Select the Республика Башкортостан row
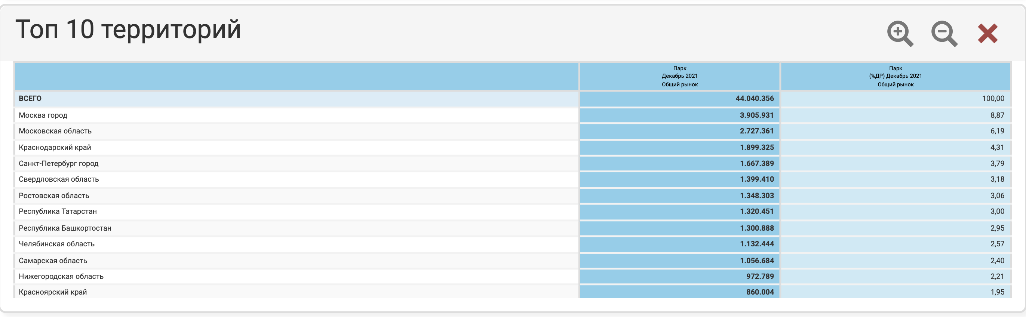1026x317 pixels. pos(65,228)
